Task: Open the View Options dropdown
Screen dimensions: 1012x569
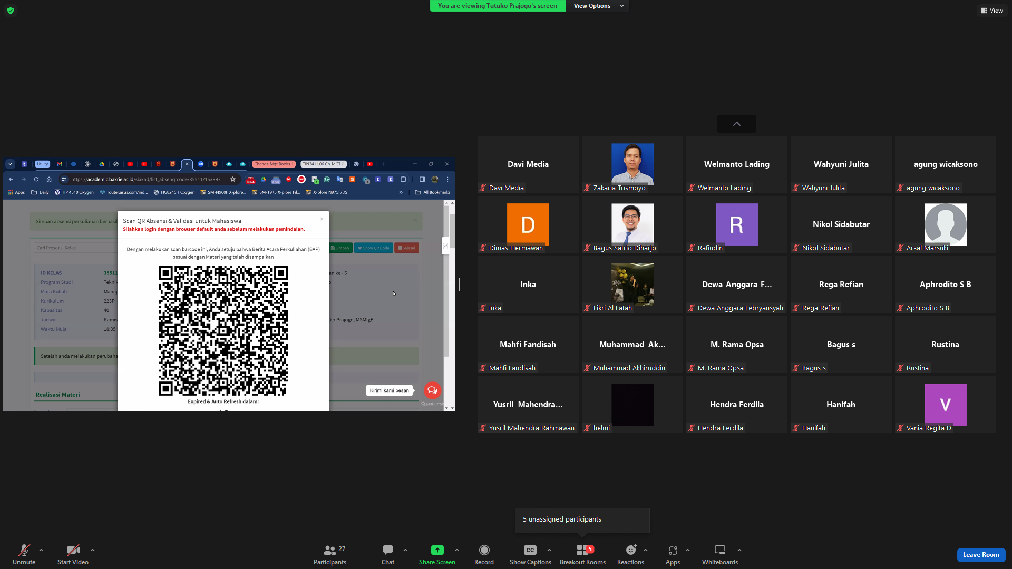Action: click(598, 6)
